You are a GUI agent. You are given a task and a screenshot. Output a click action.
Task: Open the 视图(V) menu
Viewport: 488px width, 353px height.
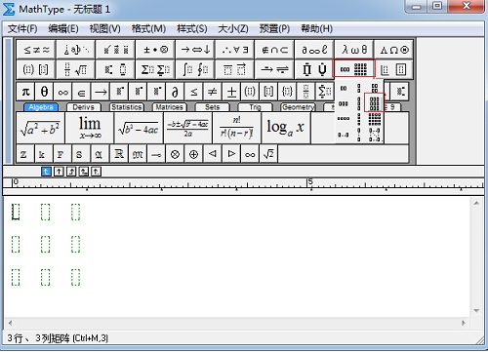click(105, 29)
